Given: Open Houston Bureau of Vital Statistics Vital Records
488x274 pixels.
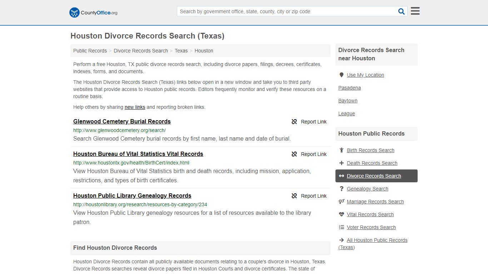Looking at the screenshot, I should click(138, 154).
